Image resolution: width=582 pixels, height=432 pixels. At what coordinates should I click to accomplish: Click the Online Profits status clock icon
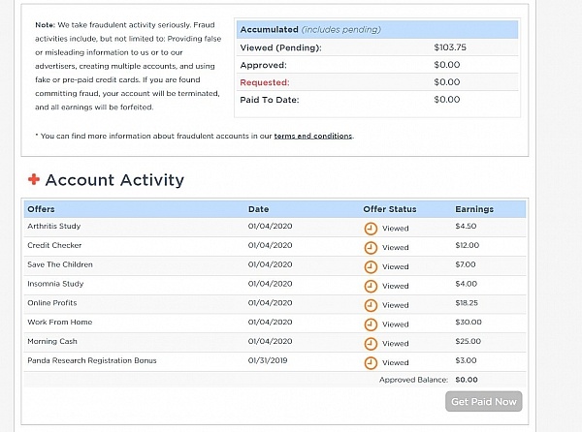[370, 305]
